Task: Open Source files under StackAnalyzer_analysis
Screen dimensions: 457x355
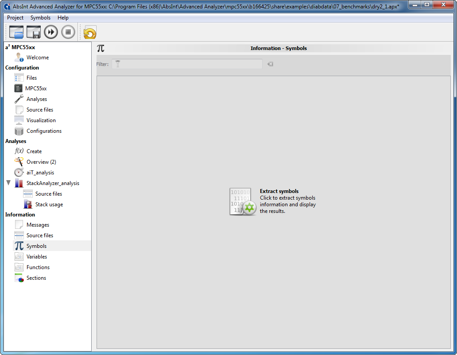Action: pos(49,194)
